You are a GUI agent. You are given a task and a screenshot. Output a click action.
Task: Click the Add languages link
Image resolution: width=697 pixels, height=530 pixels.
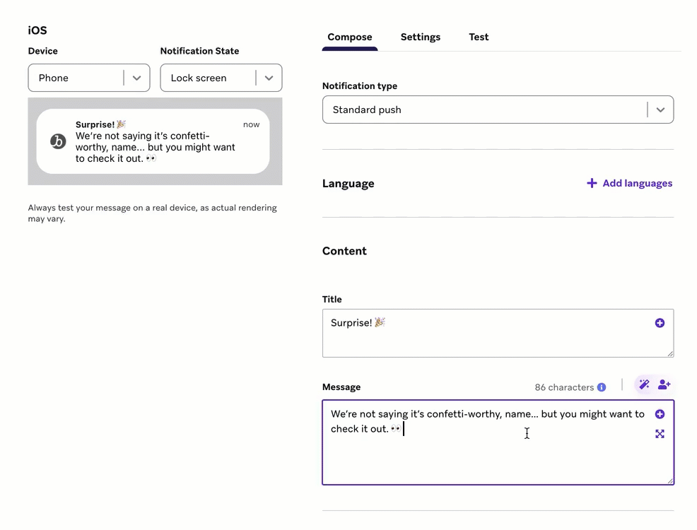coord(629,183)
